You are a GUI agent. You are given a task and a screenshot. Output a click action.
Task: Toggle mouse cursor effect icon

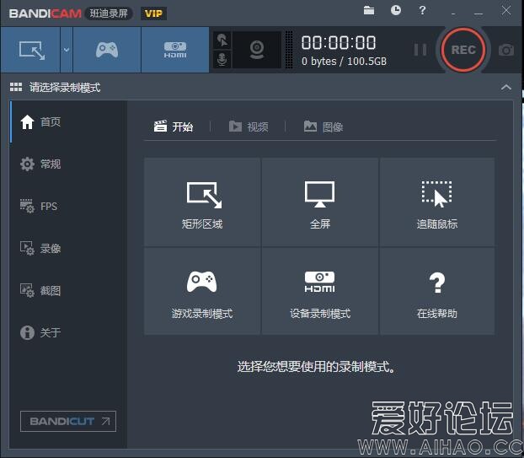[x=222, y=40]
